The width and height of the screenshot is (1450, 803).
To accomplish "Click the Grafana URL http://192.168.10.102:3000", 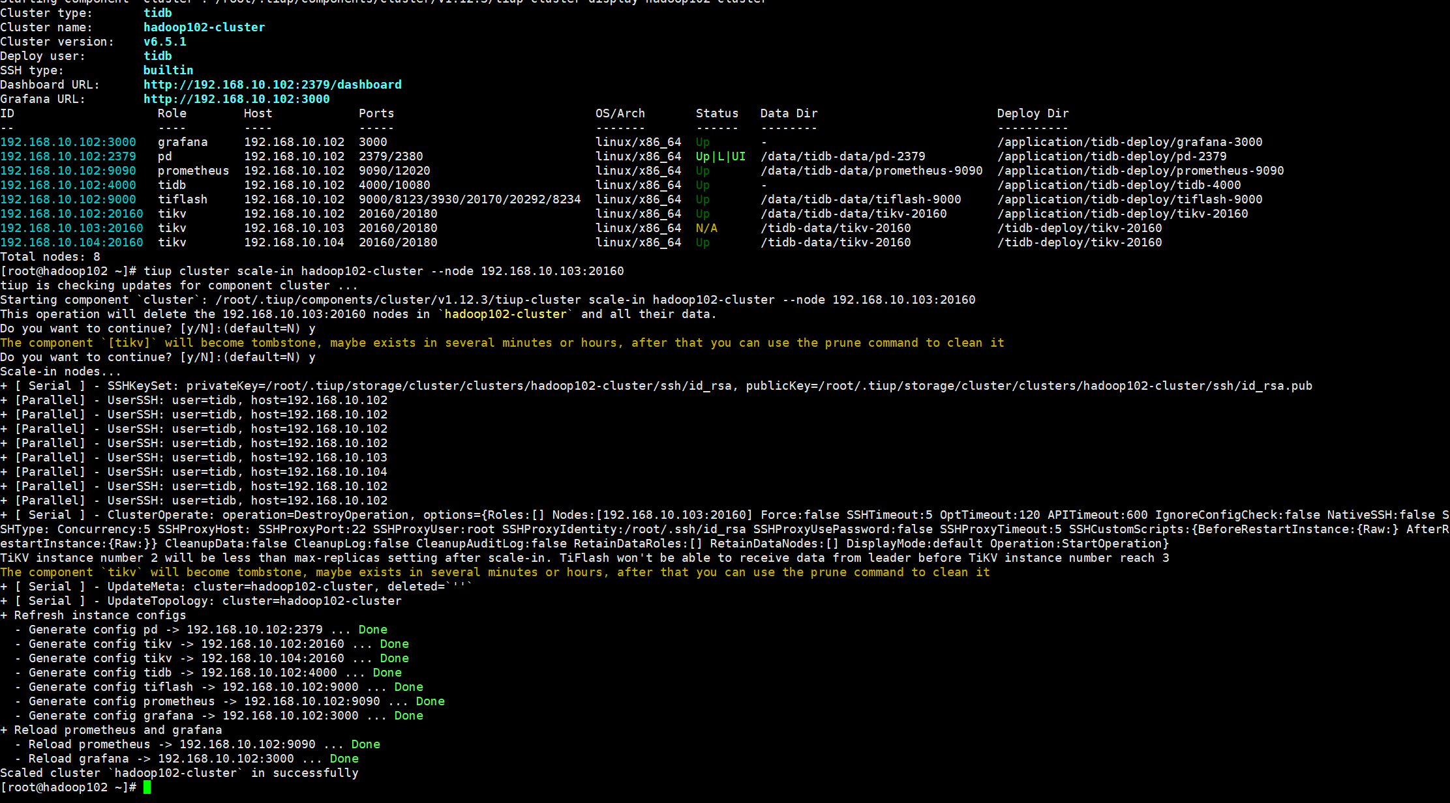I will pos(237,99).
